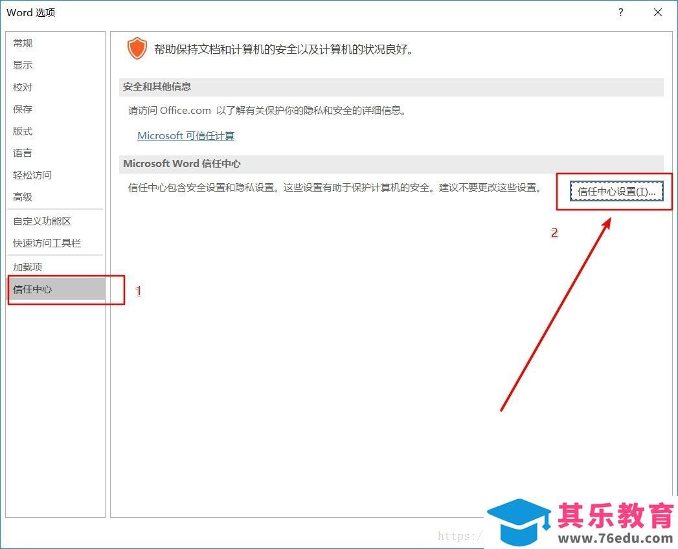Screen dimensions: 678x549
Task: Select the 信任中心 category
Action: coord(56,289)
